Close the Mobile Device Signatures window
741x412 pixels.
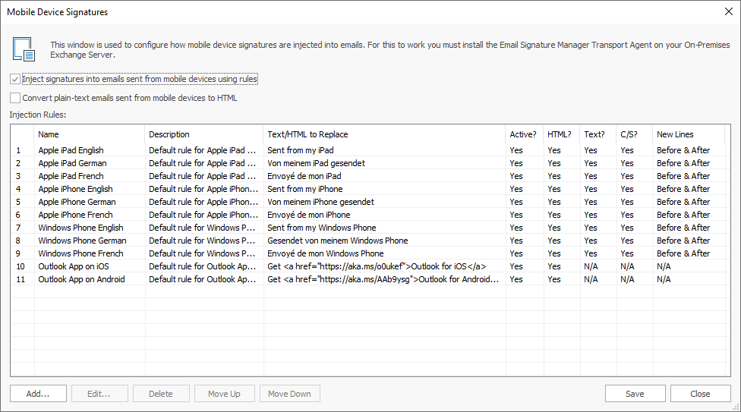[729, 11]
